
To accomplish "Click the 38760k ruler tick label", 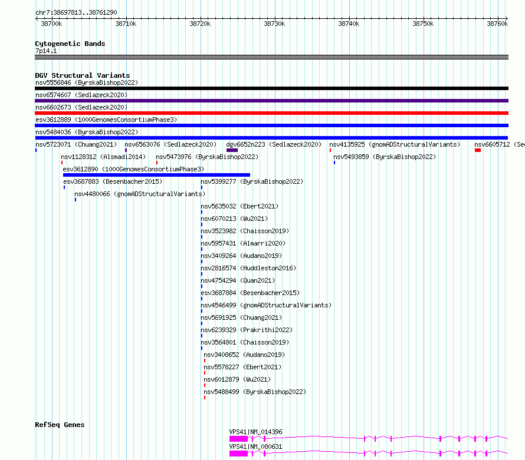I will tap(497, 24).
